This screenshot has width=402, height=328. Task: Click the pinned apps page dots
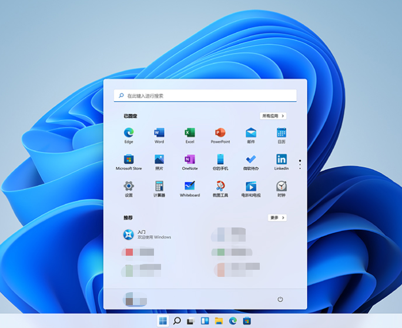[x=300, y=165]
